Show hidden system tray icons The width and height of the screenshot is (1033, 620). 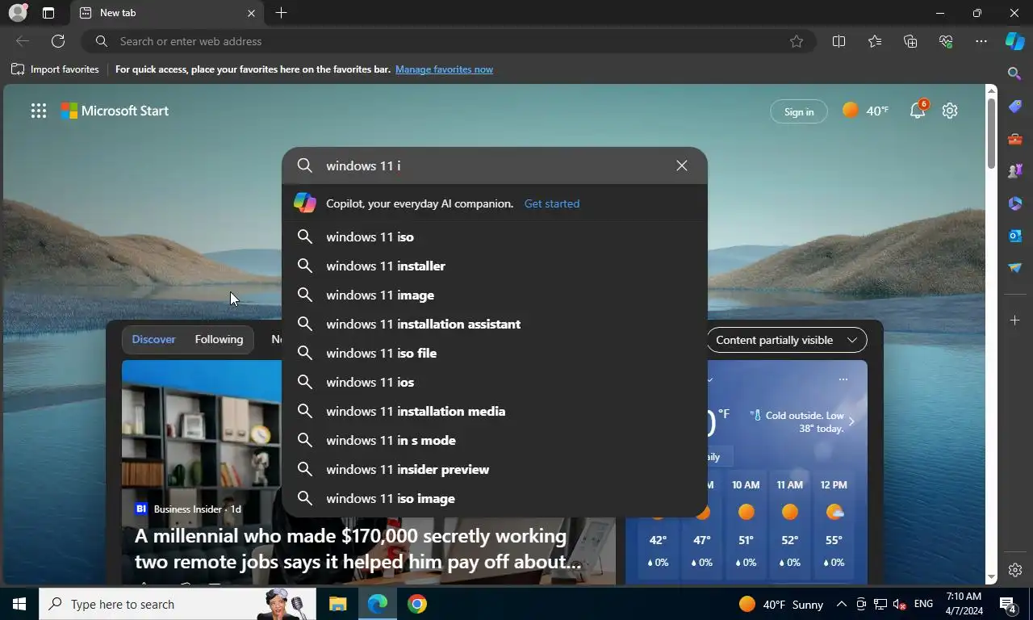tap(841, 604)
